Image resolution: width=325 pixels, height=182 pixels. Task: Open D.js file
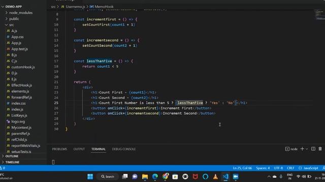[x=14, y=73]
